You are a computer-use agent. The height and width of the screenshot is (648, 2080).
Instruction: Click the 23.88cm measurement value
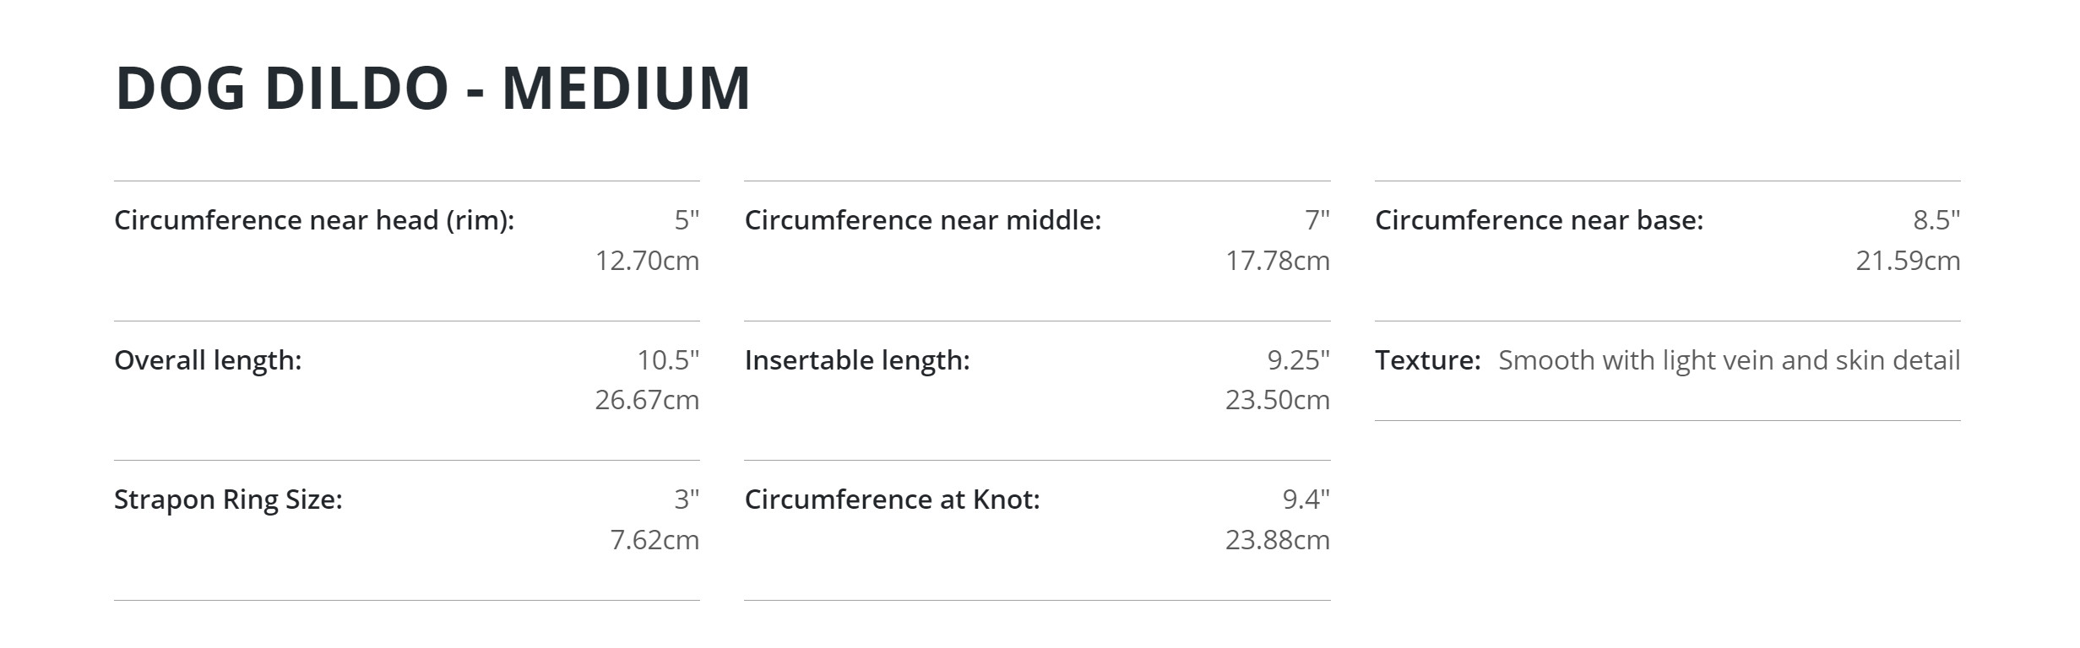pyautogui.click(x=1277, y=540)
